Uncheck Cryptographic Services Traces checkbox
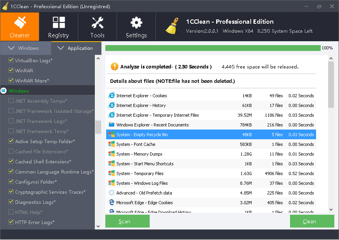The image size is (339, 240). tap(11, 191)
